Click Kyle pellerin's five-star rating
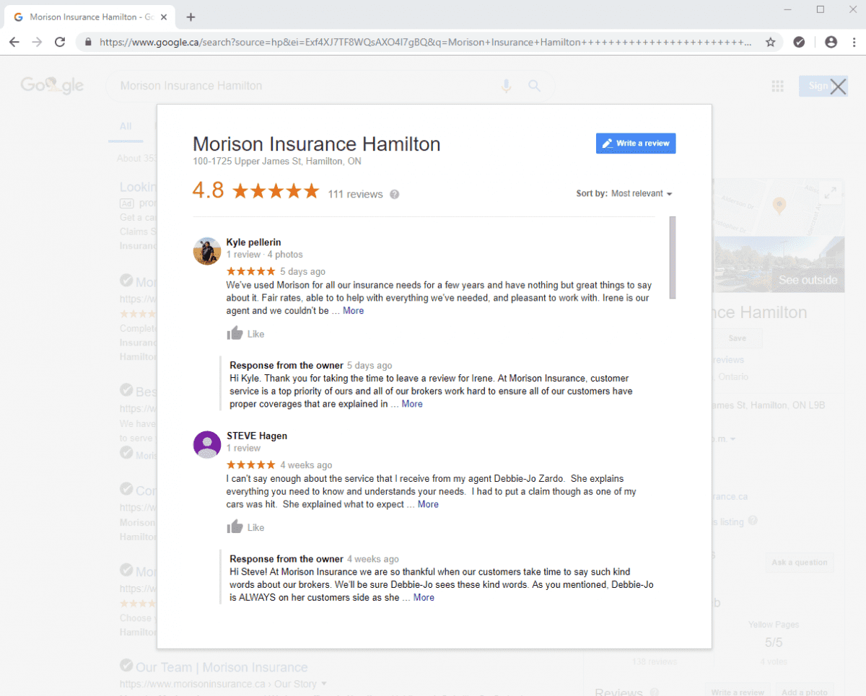This screenshot has width=866, height=696. 251,271
